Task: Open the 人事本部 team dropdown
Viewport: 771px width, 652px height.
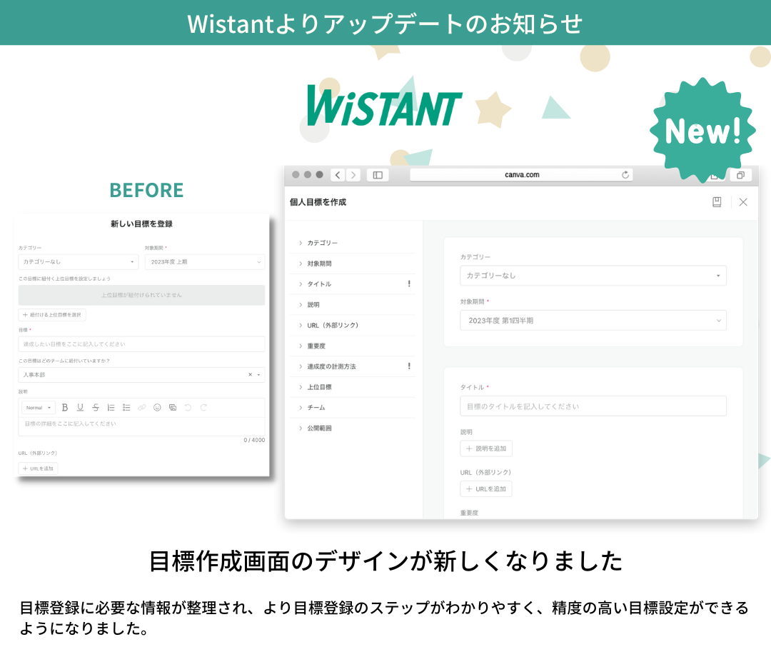Action: pyautogui.click(x=141, y=375)
